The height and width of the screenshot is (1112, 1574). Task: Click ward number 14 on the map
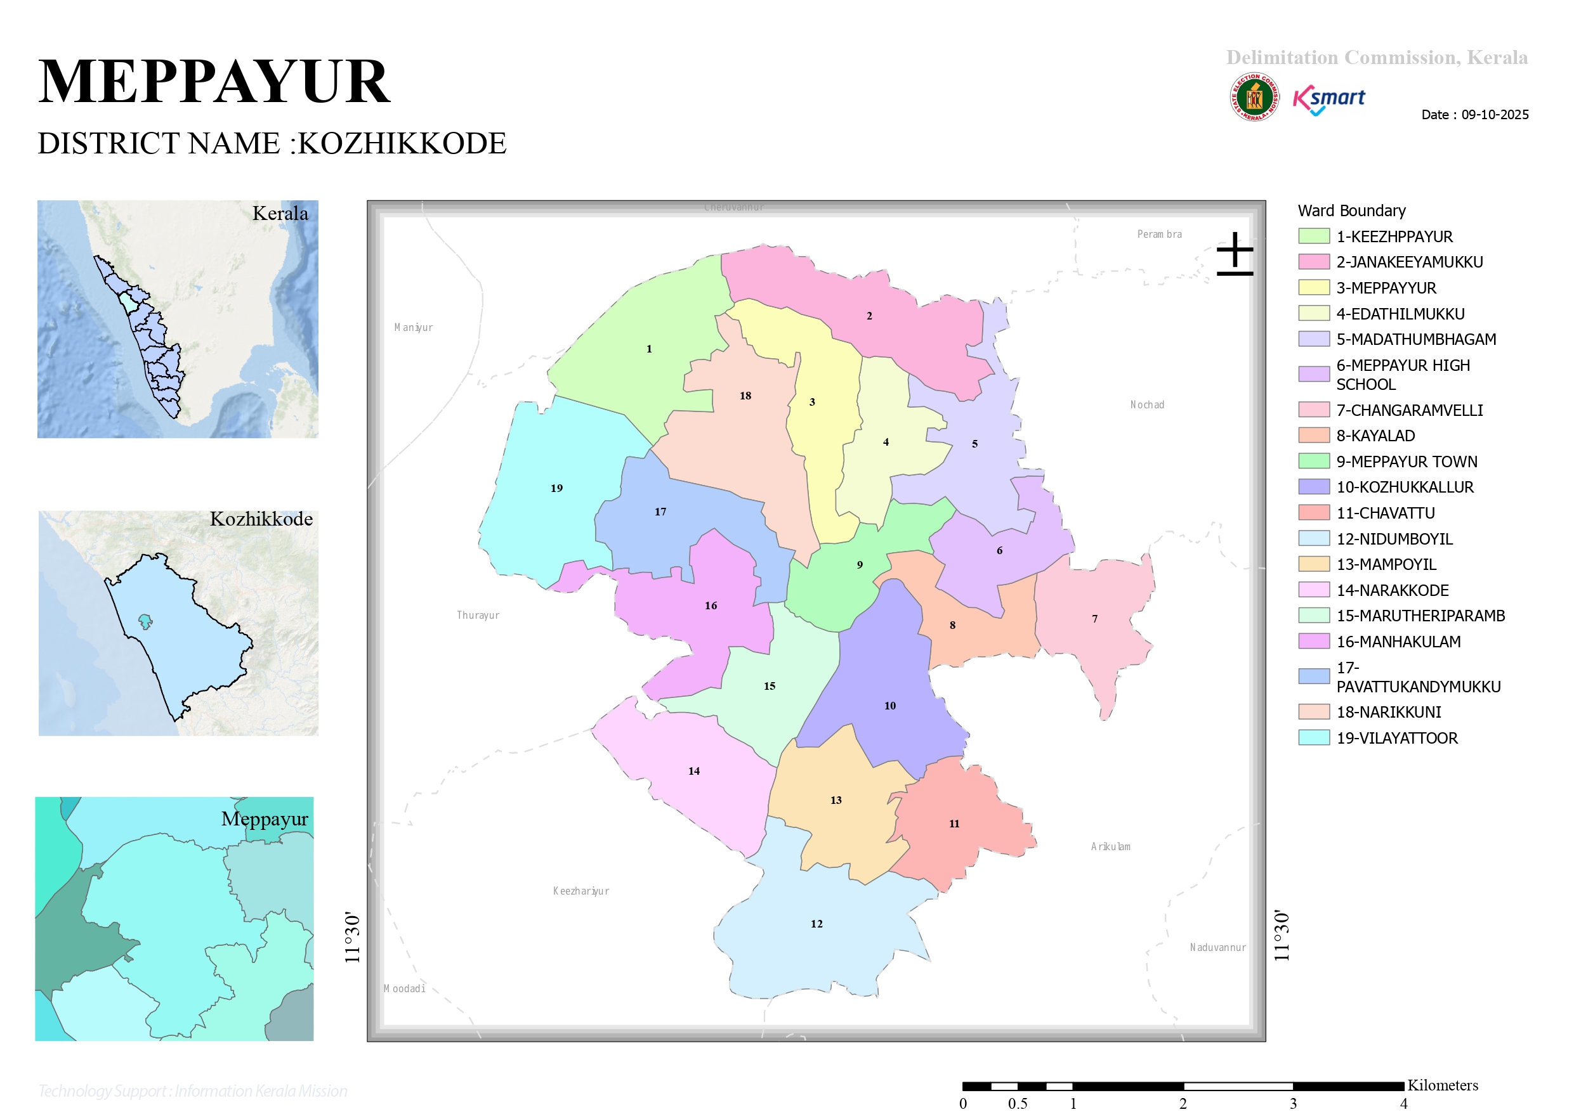pos(694,772)
